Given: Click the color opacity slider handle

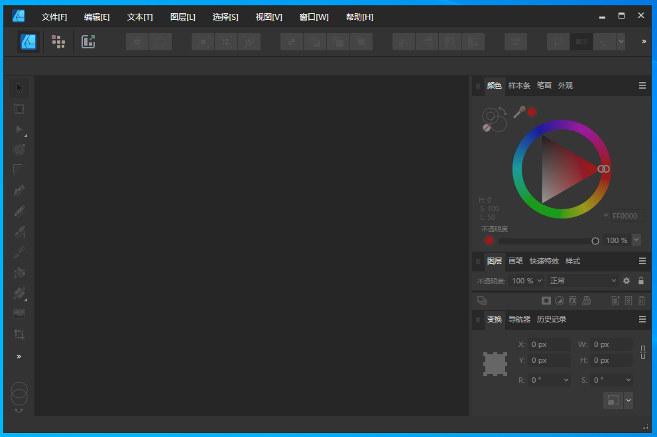Looking at the screenshot, I should (595, 241).
